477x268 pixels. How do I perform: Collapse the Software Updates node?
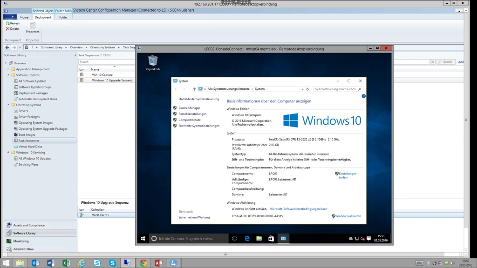pos(8,75)
